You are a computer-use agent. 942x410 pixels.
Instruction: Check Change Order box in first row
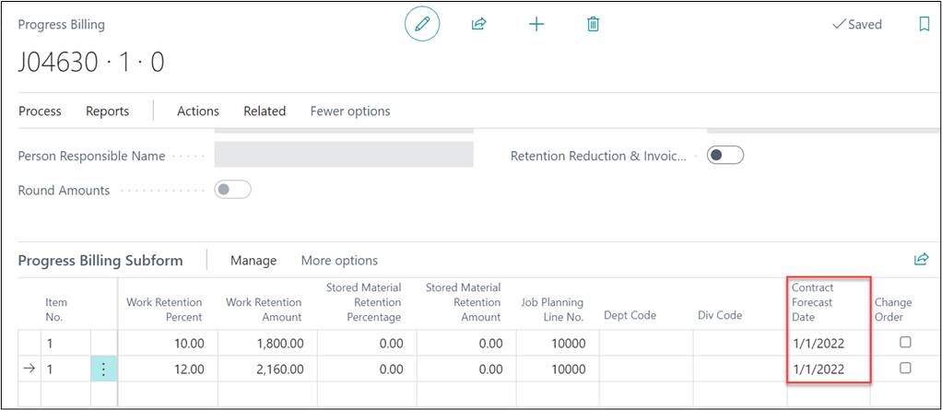click(905, 343)
